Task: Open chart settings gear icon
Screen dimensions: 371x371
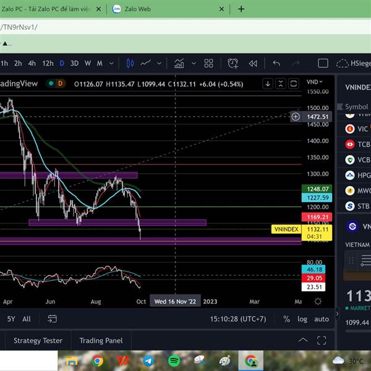Action: pos(318,301)
